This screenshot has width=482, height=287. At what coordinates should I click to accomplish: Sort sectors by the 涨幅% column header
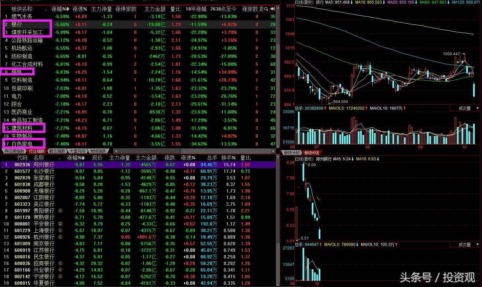(61, 9)
